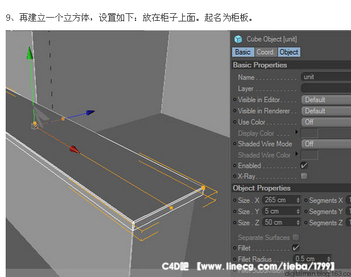The image size is (351, 277).
Task: Click the Visible in Editor animation dot
Action: [x=234, y=99]
